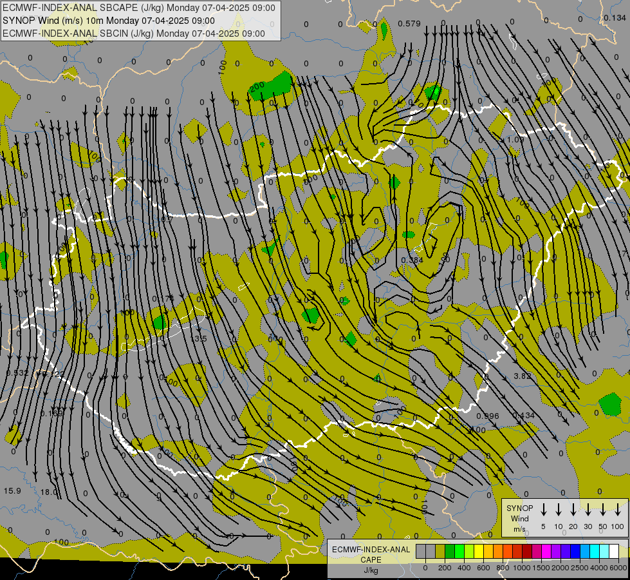The height and width of the screenshot is (580, 630).
Task: Click the 2000 tick on CAPE scale
Action: [561, 568]
